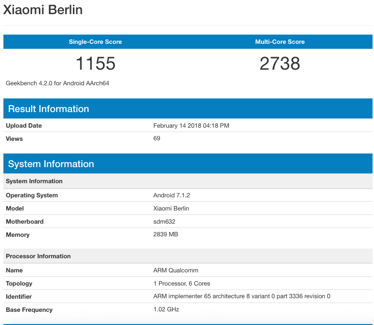The image size is (374, 325).
Task: Select the single-core value 1155
Action: tap(95, 63)
